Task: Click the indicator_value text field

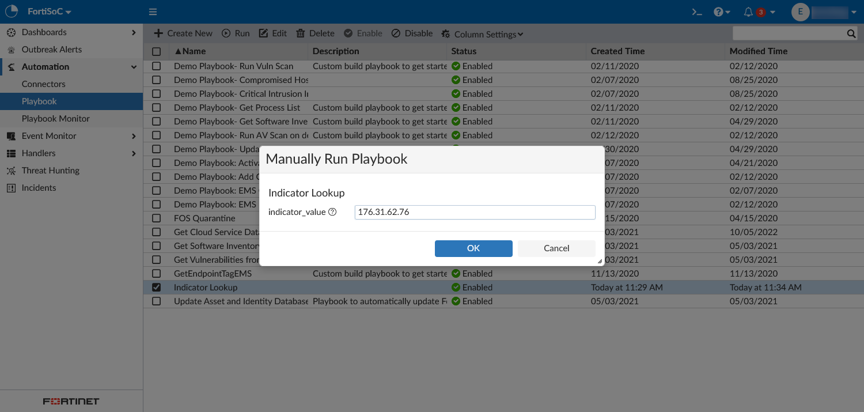Action: coord(475,212)
